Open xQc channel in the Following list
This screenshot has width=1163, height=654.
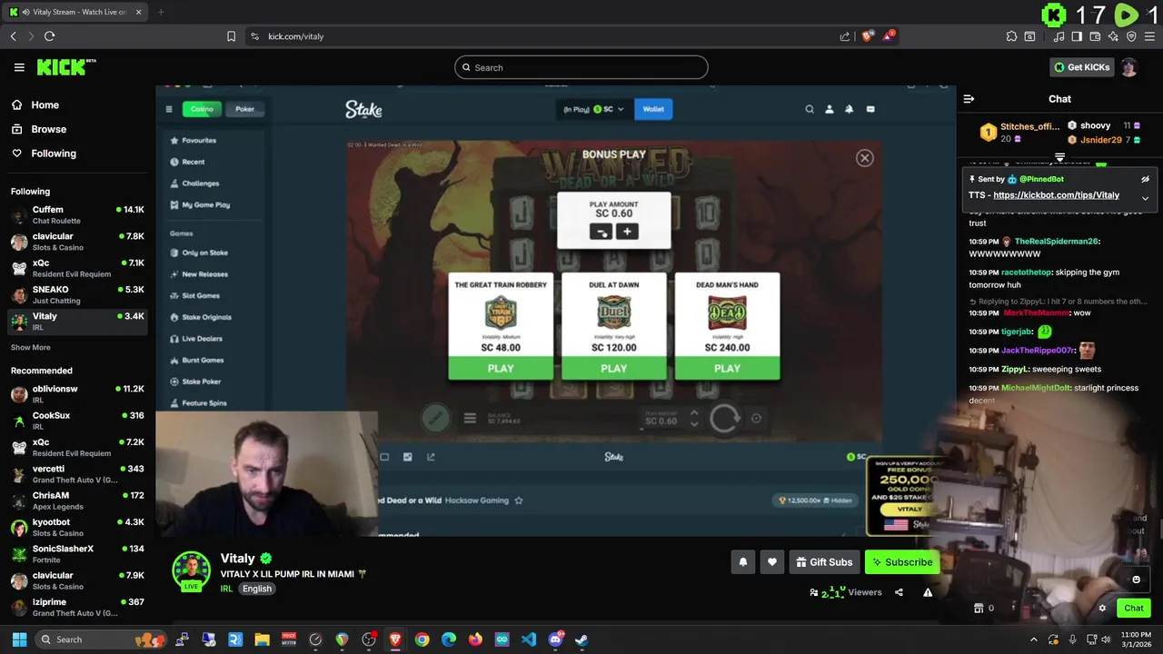click(77, 268)
